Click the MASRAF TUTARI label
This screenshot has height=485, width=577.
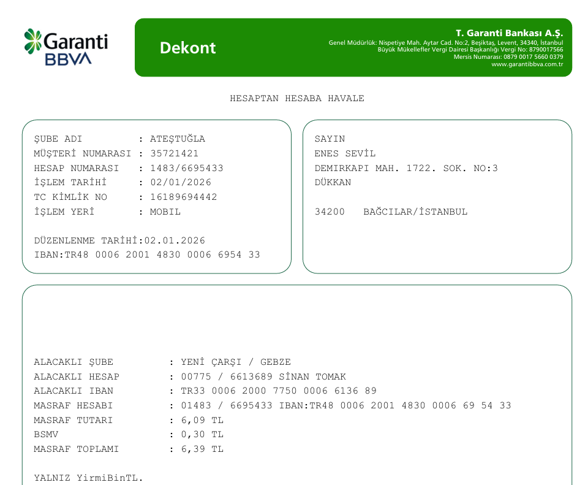(73, 420)
